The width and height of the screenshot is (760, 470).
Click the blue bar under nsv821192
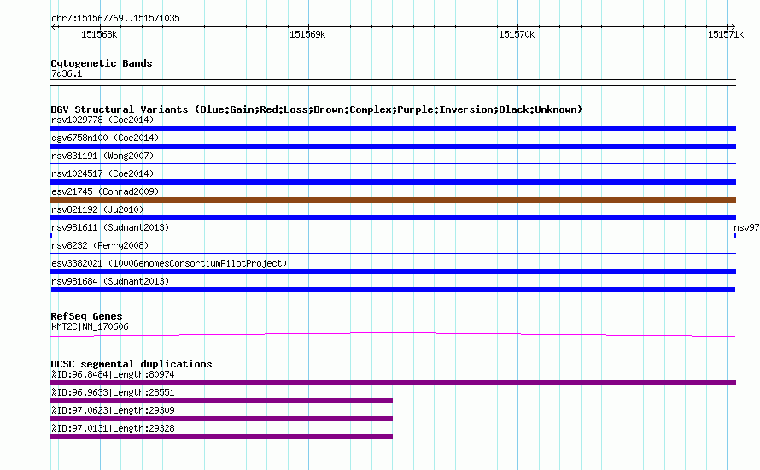393,218
